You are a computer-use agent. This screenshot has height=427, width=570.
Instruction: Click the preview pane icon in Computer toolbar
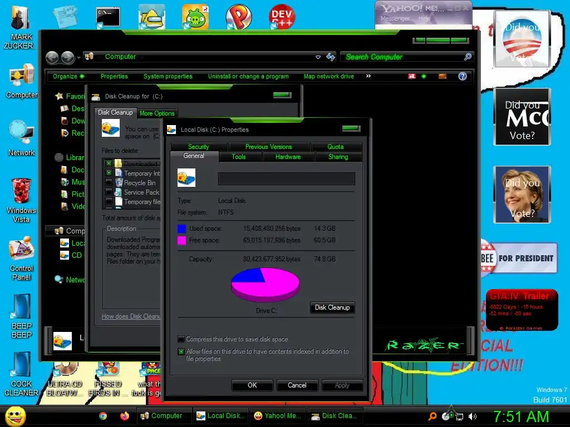[x=443, y=76]
